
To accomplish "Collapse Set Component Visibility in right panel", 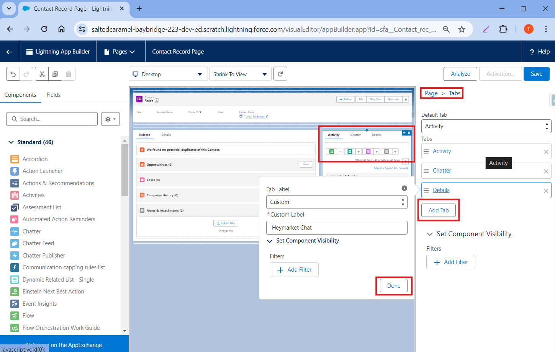I will (x=430, y=234).
